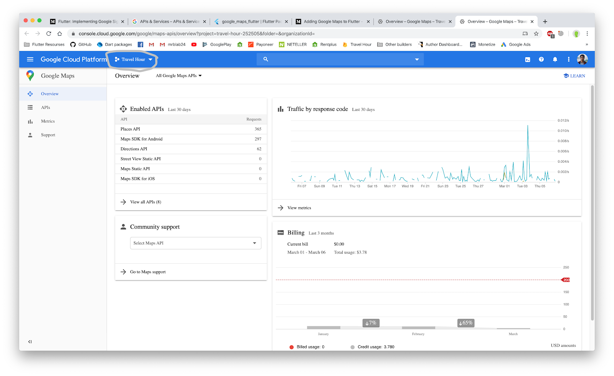Image resolution: width=614 pixels, height=376 pixels.
Task: Activate Cloud Shell terminal icon
Action: [x=528, y=59]
